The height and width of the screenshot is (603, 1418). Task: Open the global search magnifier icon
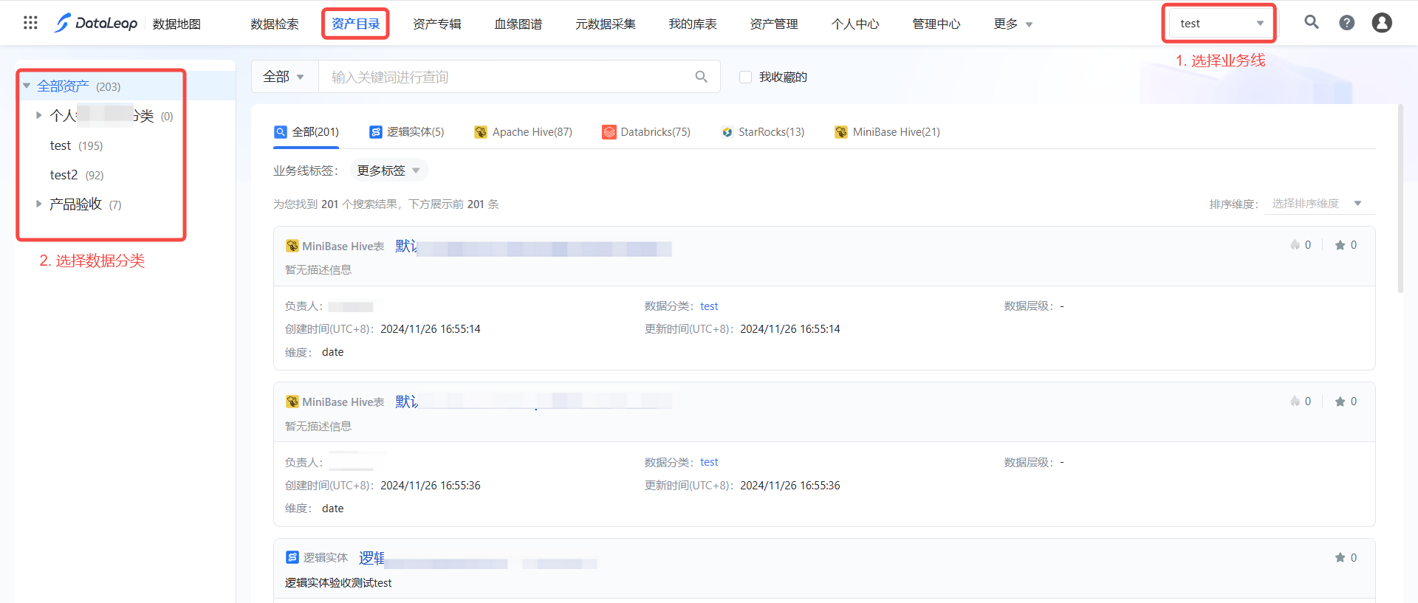tap(1312, 22)
